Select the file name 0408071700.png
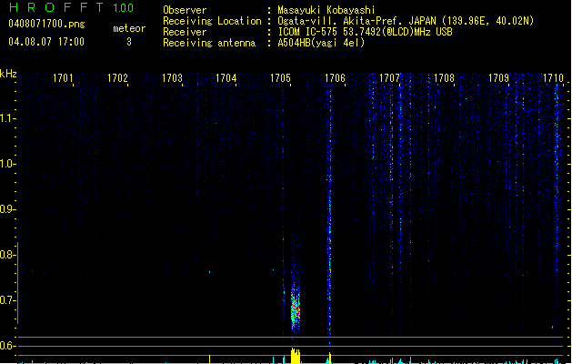This screenshot has height=364, width=572. 46,24
